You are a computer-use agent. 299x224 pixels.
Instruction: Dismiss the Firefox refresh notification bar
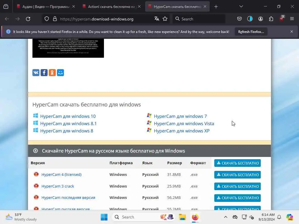(292, 32)
